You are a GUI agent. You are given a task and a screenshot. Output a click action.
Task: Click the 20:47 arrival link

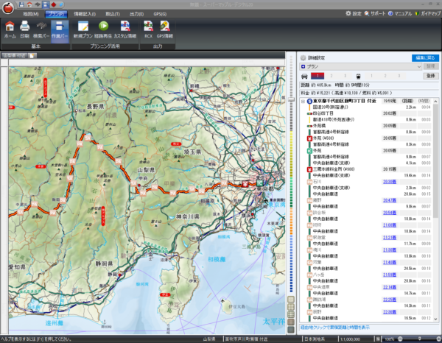click(x=390, y=200)
